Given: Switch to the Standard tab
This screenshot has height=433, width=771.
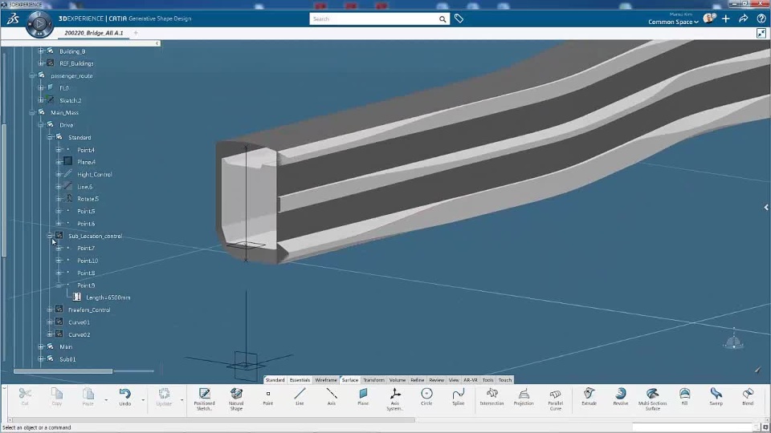Looking at the screenshot, I should 275,380.
